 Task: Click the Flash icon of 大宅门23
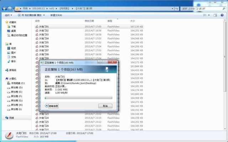pyautogui.click(x=37, y=114)
